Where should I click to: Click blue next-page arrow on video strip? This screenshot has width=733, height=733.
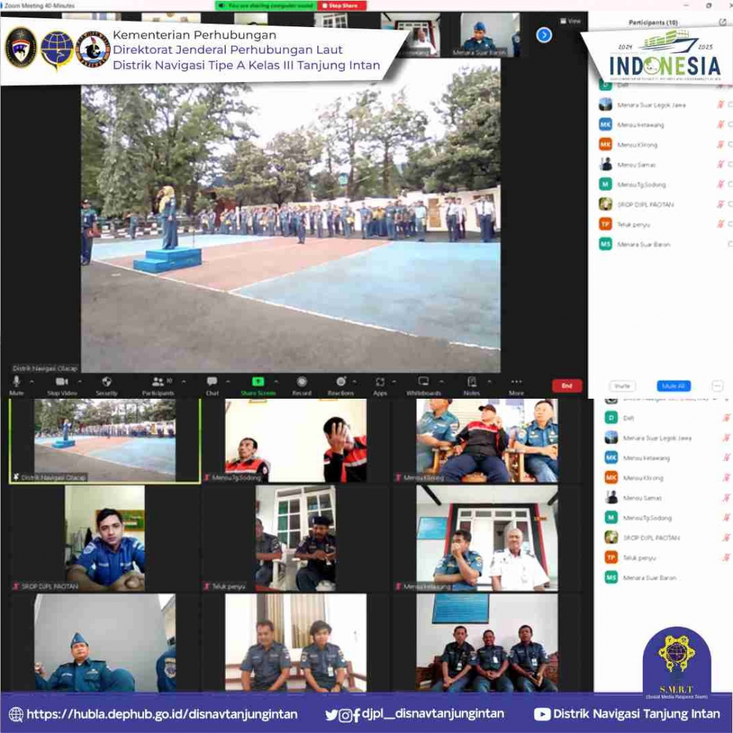pyautogui.click(x=544, y=35)
